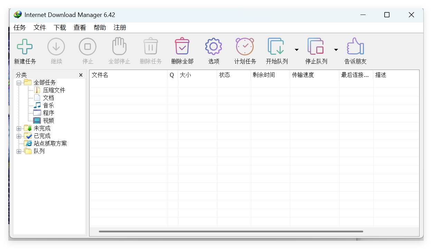
Task: Click the horizontal scrollbar of the download list
Action: pos(231,231)
